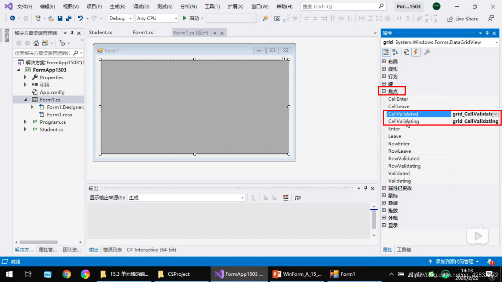Click the property pages wrench icon

(427, 52)
